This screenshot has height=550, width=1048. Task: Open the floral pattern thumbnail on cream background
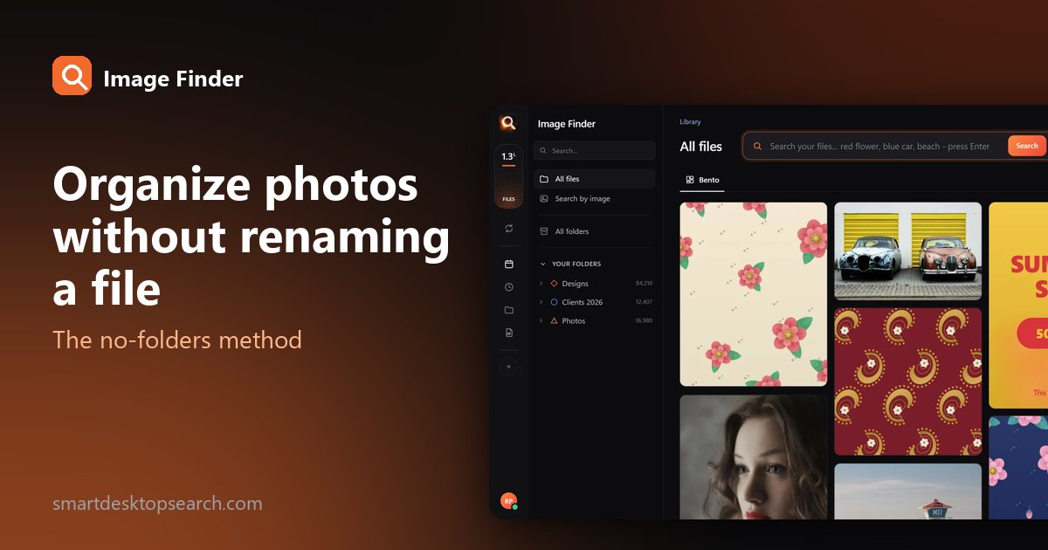(x=754, y=294)
